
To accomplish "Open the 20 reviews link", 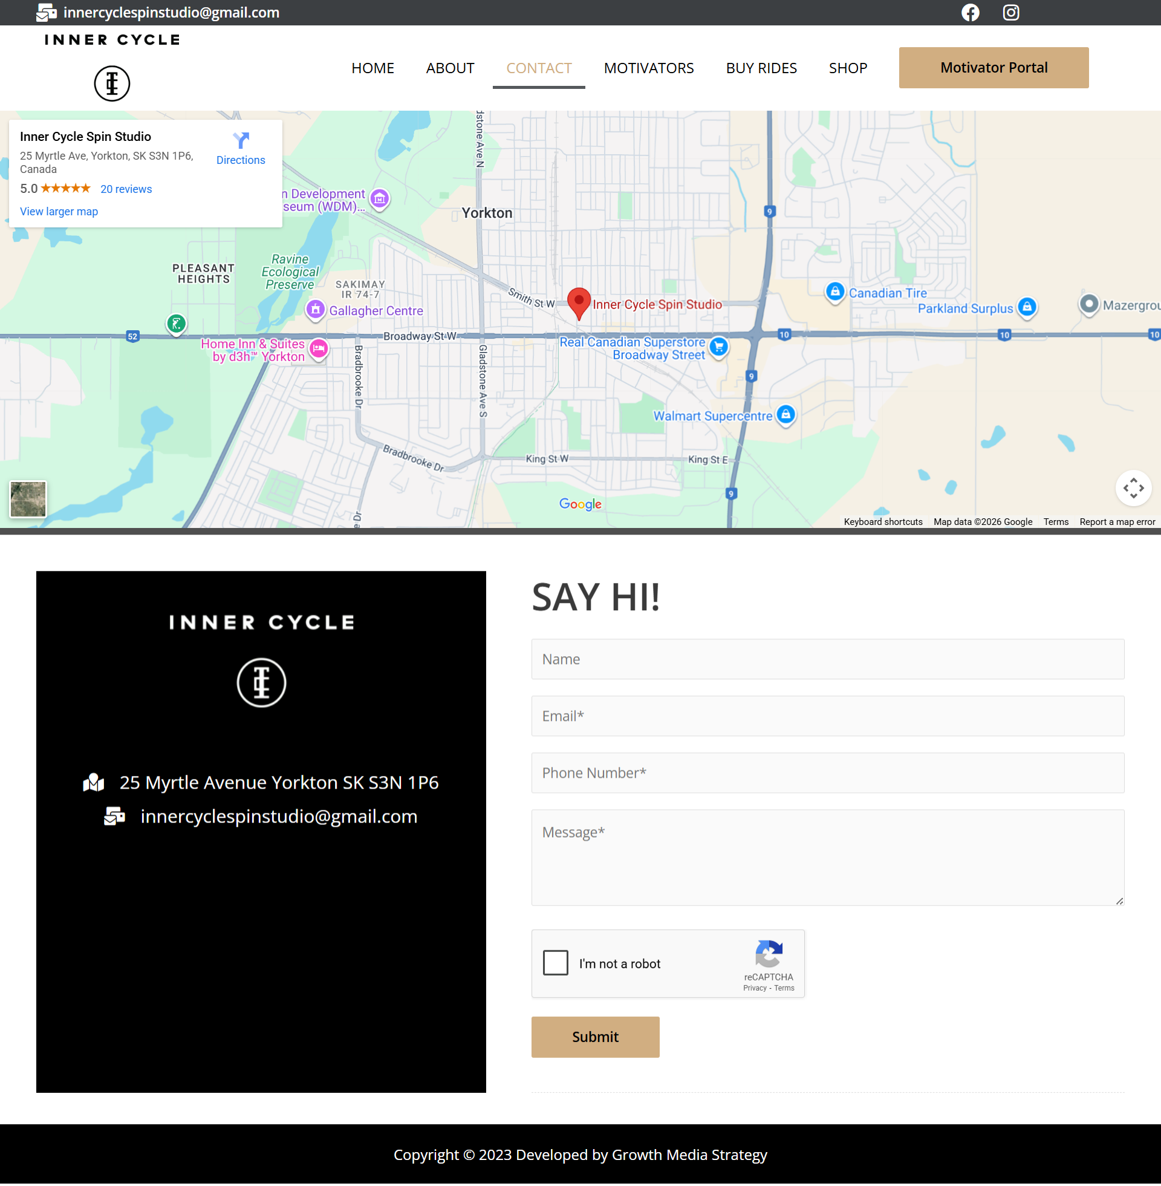I will pos(126,189).
